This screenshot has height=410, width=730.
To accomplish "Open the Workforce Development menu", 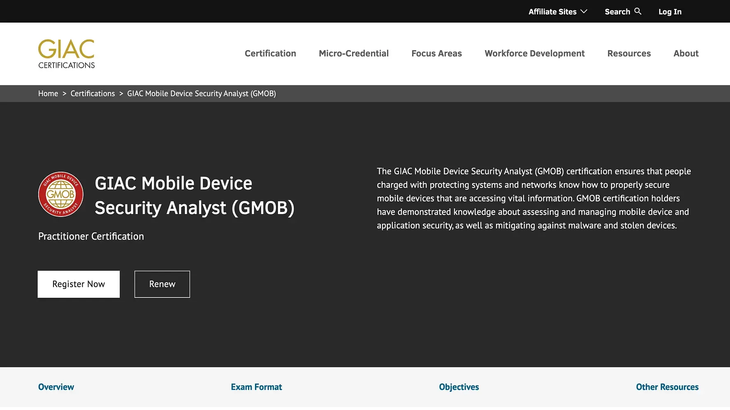I will (x=535, y=53).
